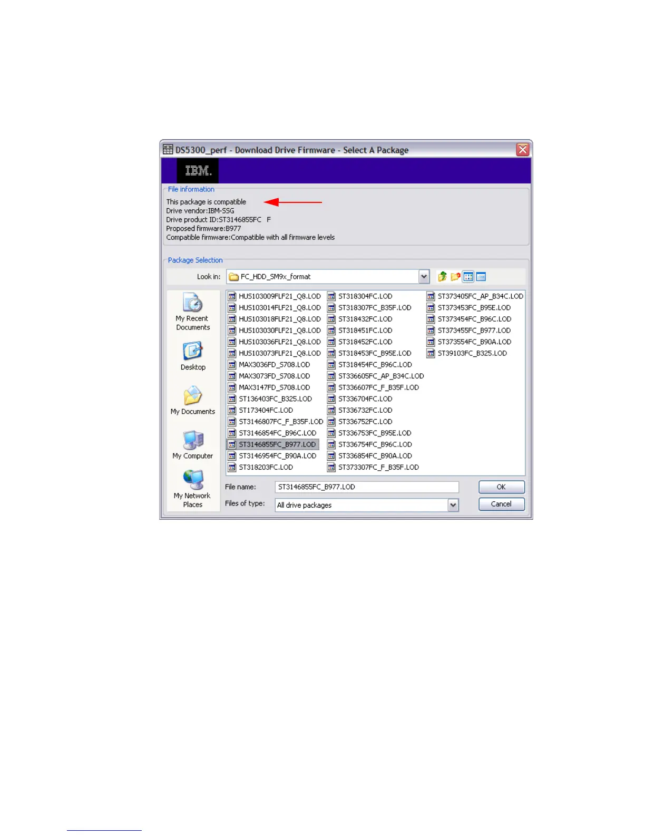Image resolution: width=645 pixels, height=835 pixels.
Task: Select file HUS103009FLF21_Q8.LOD
Action: pyautogui.click(x=275, y=296)
